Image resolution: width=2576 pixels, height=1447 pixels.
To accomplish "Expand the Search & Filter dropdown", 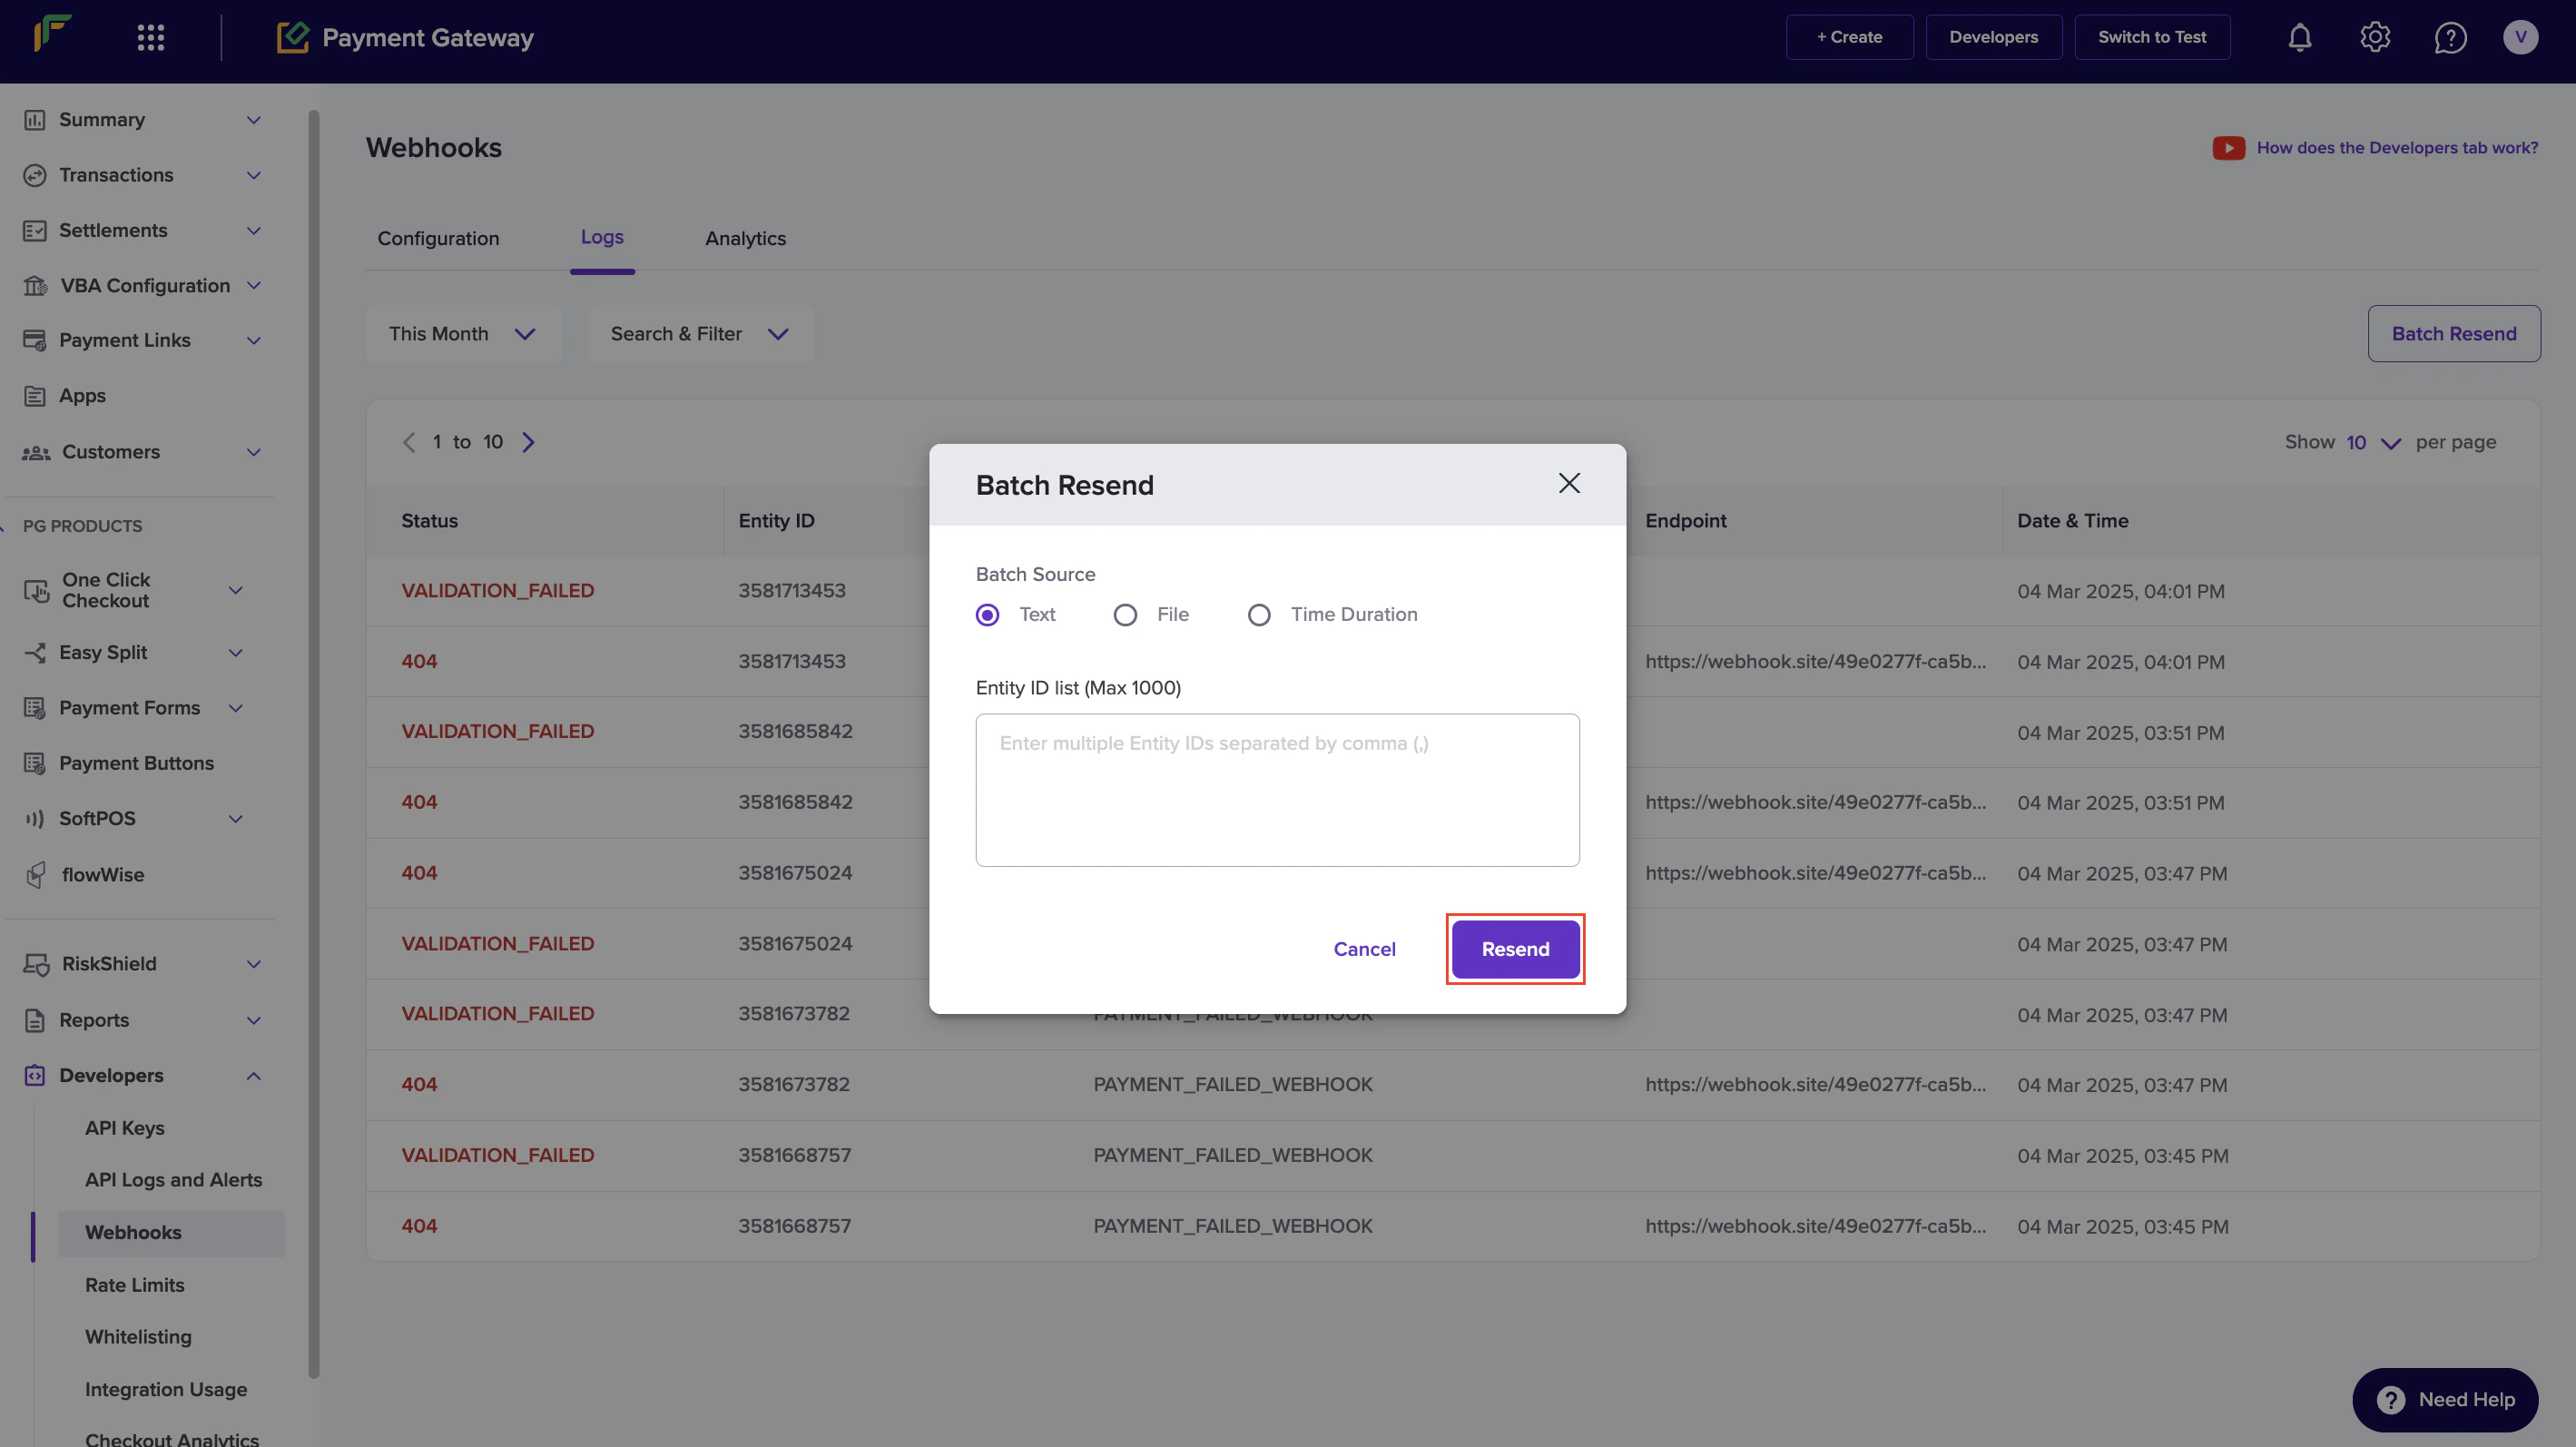I will click(699, 334).
